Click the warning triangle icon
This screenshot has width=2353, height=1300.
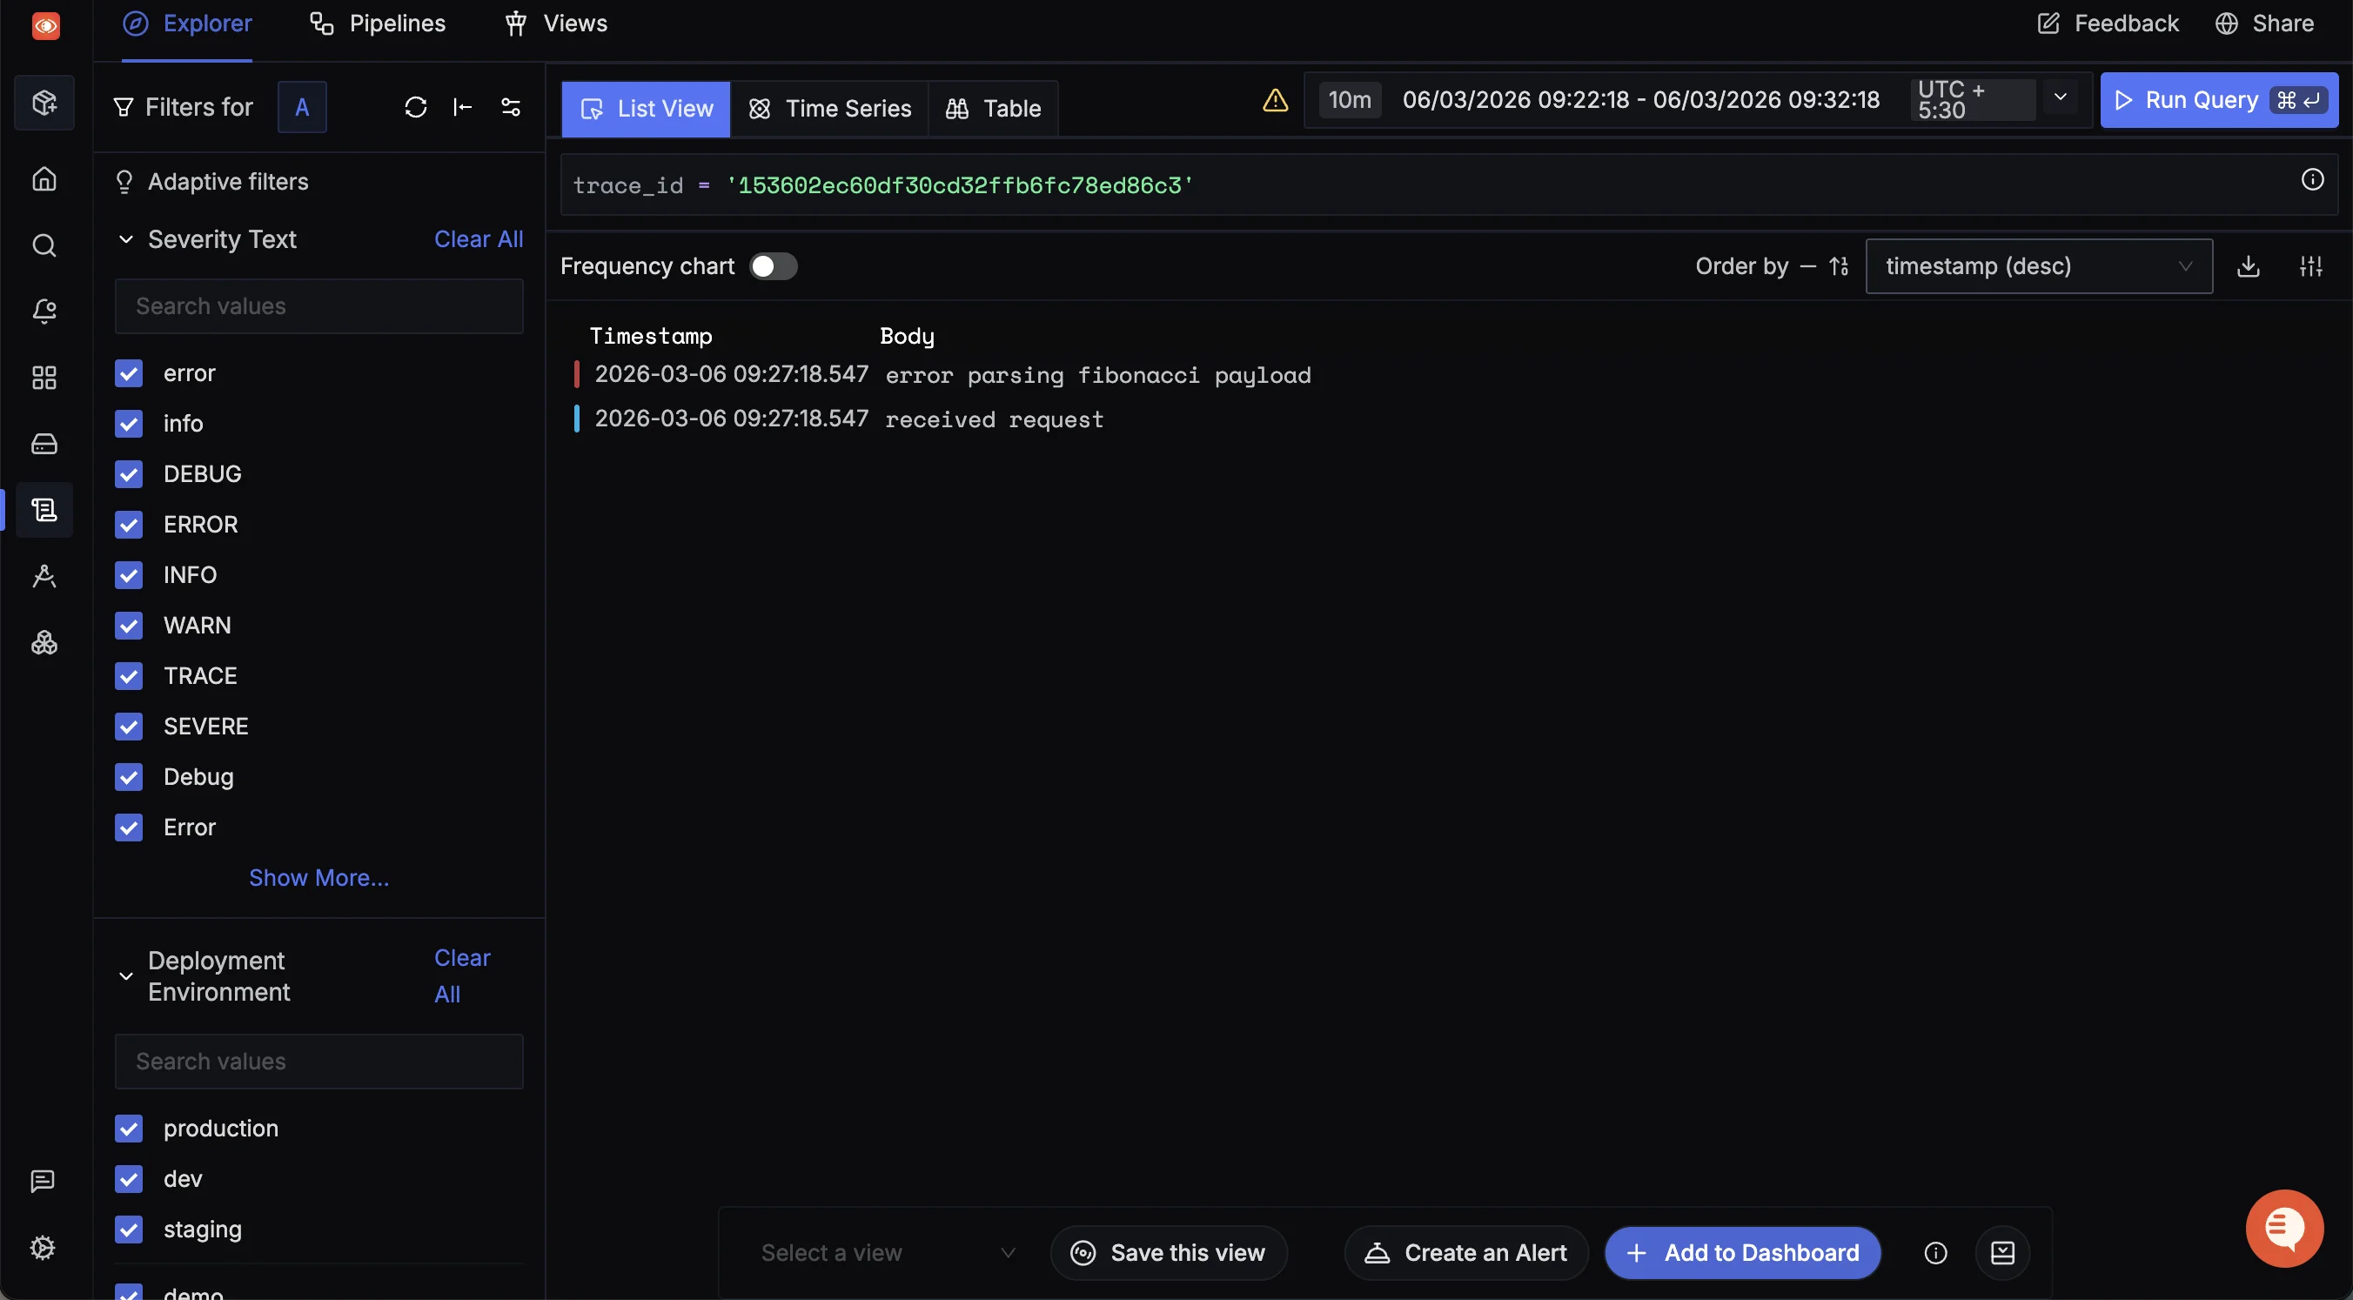pyautogui.click(x=1275, y=99)
